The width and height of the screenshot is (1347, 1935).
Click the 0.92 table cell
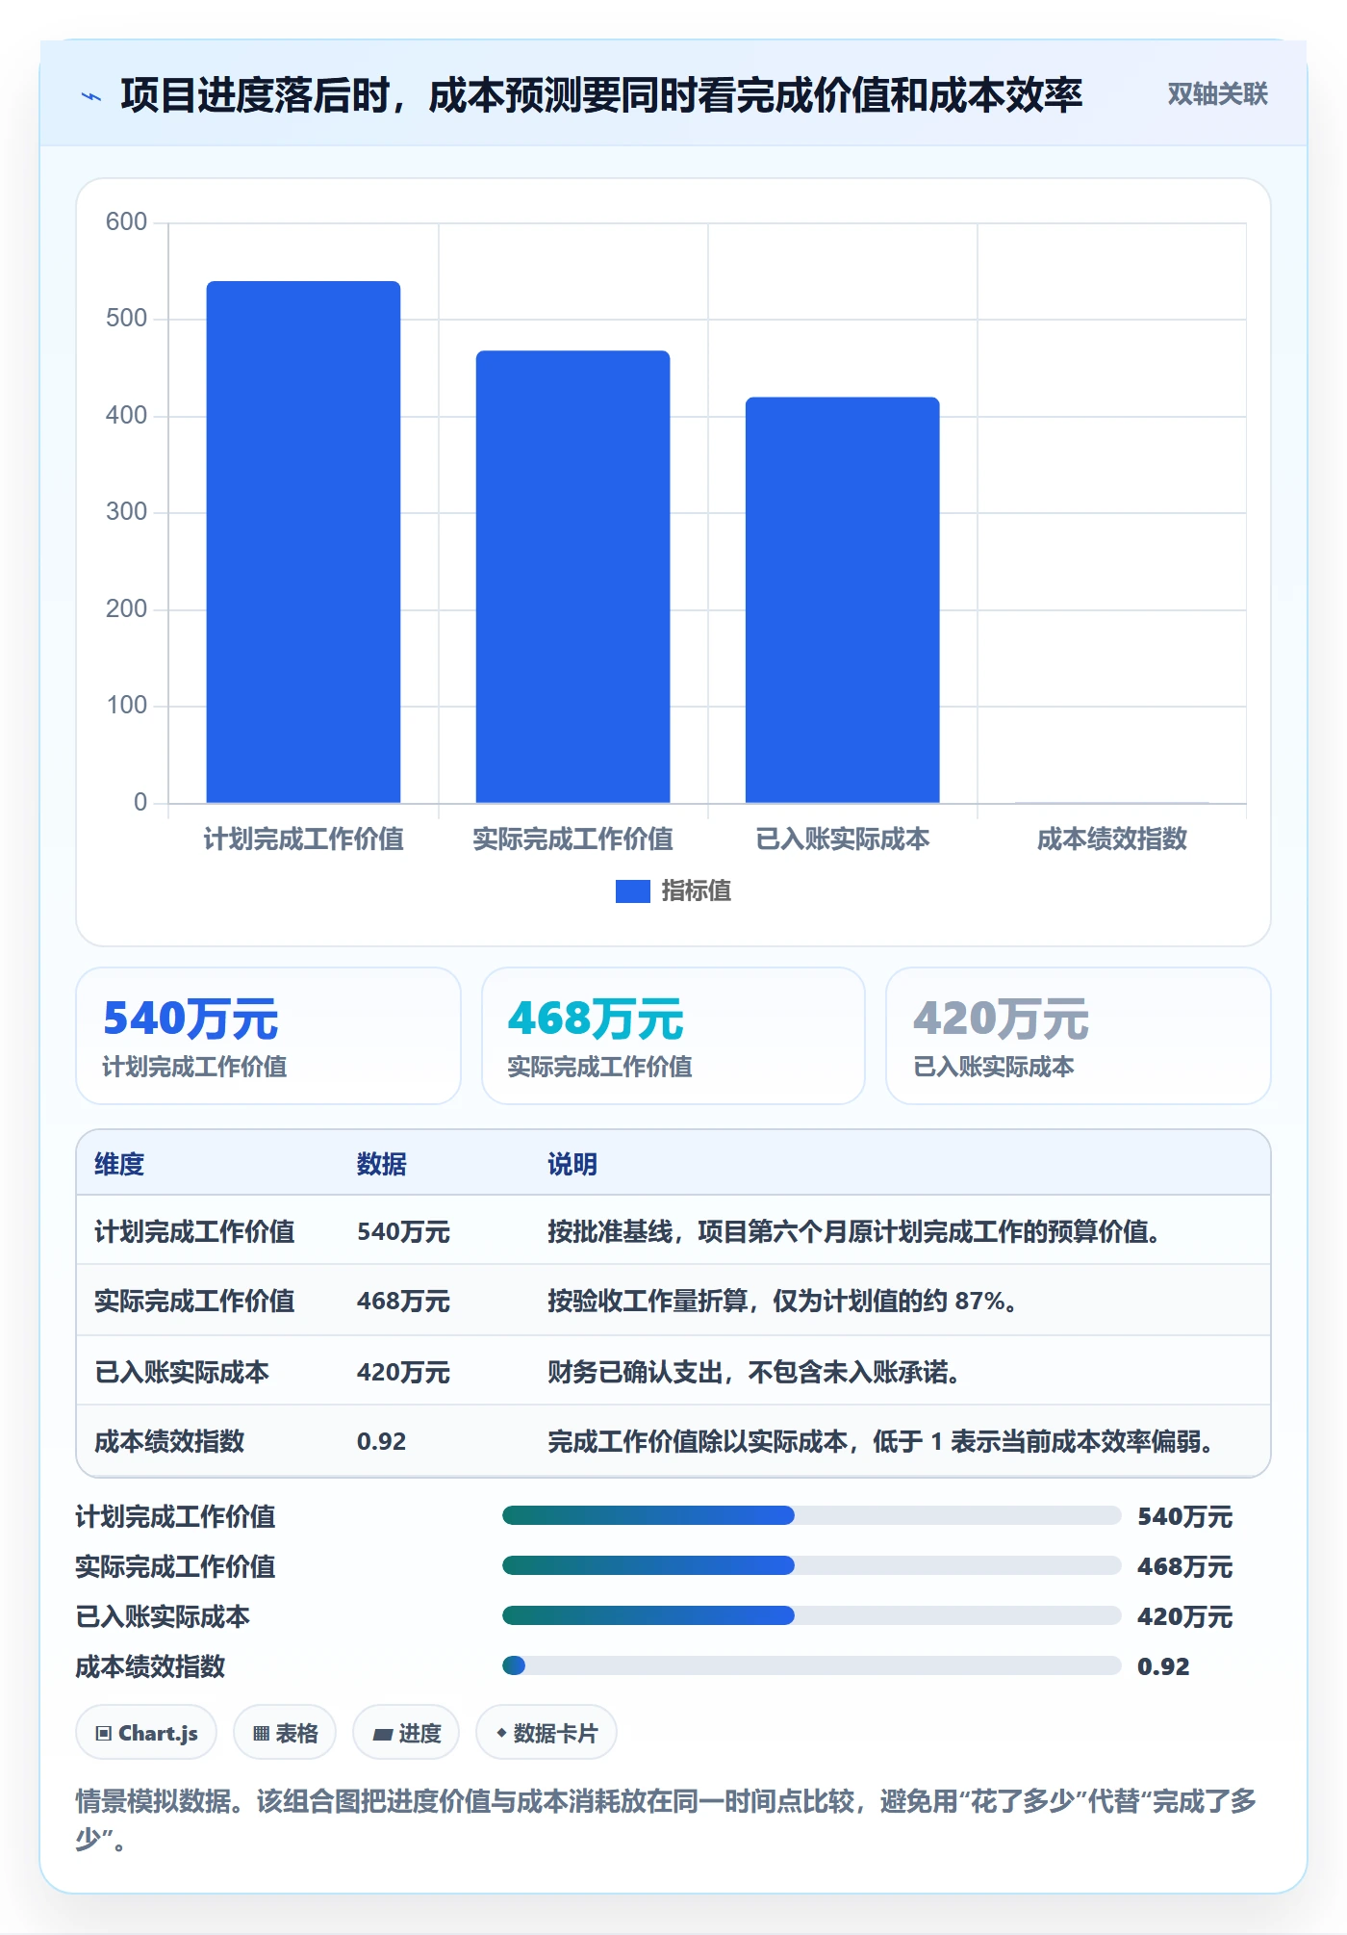tap(381, 1442)
